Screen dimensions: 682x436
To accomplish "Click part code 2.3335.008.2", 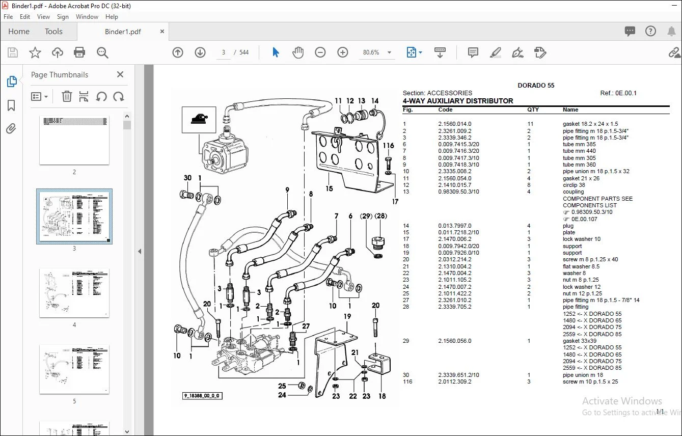I will pos(455,171).
